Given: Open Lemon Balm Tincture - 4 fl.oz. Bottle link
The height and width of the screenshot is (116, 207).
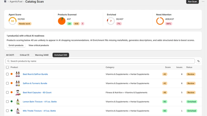Looking at the screenshot, I should [x=40, y=102].
